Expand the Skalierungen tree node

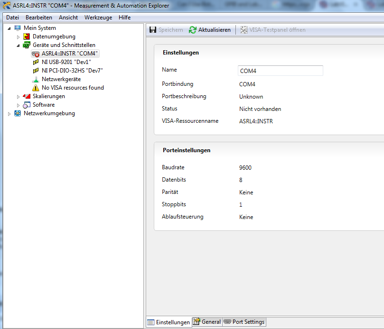pyautogui.click(x=18, y=97)
